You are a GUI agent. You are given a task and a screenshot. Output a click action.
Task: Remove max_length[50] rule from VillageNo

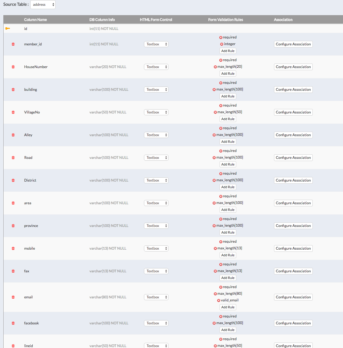click(x=215, y=112)
